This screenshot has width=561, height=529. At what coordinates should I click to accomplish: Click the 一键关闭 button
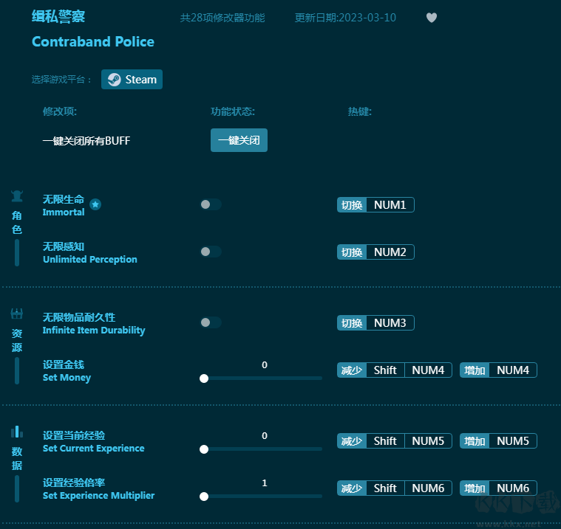click(x=239, y=140)
